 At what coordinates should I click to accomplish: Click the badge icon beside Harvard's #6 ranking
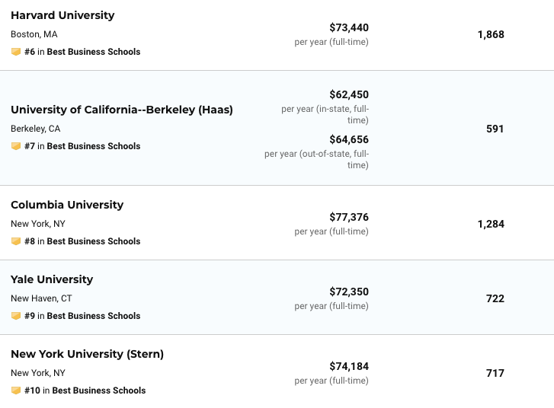point(16,52)
